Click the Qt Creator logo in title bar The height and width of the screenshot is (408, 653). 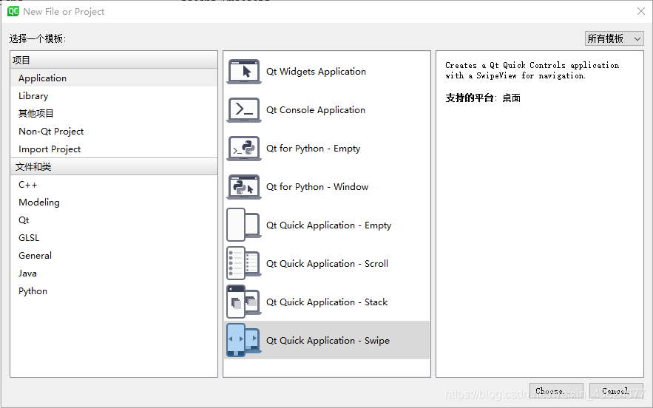(x=13, y=11)
